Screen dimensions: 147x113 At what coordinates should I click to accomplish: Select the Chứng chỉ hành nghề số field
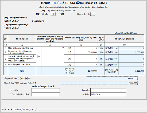click(x=46, y=94)
